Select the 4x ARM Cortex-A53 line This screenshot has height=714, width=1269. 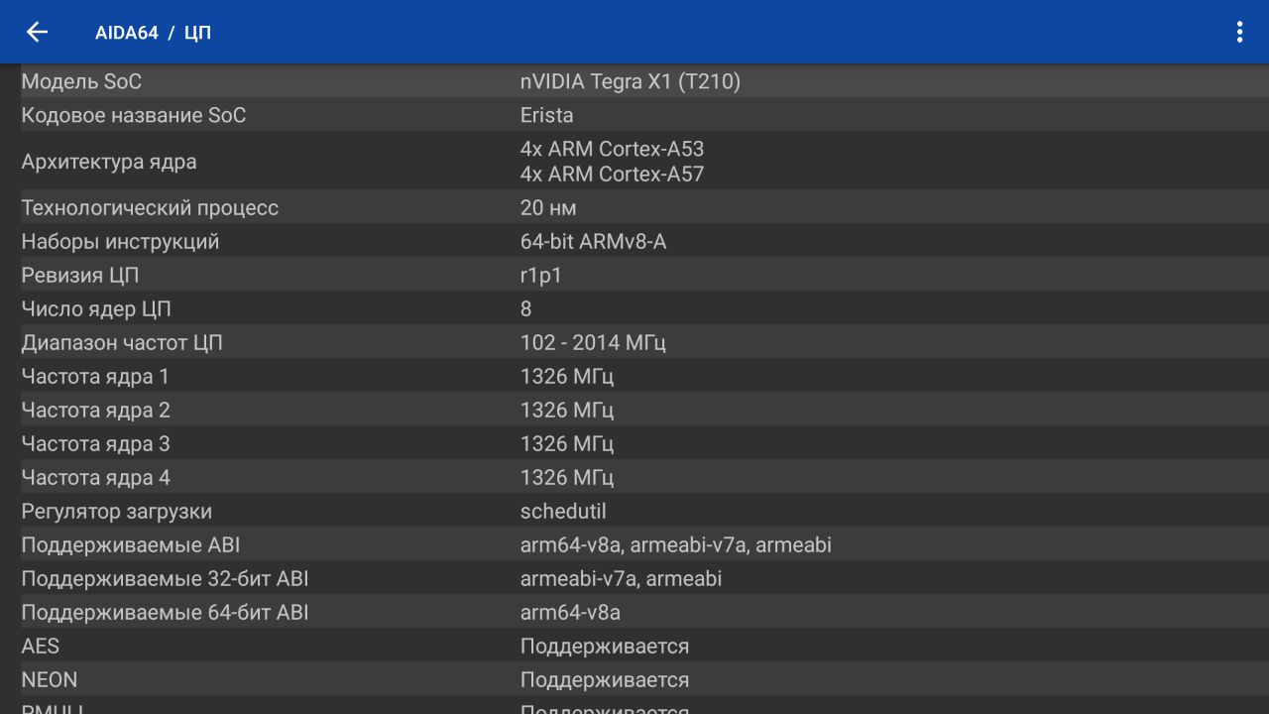613,149
